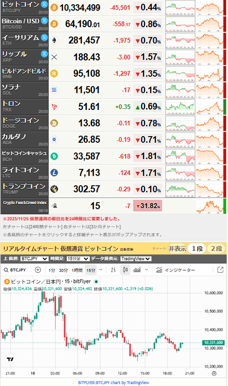Open the 15分足 timeframe dropdown

pyautogui.click(x=77, y=259)
